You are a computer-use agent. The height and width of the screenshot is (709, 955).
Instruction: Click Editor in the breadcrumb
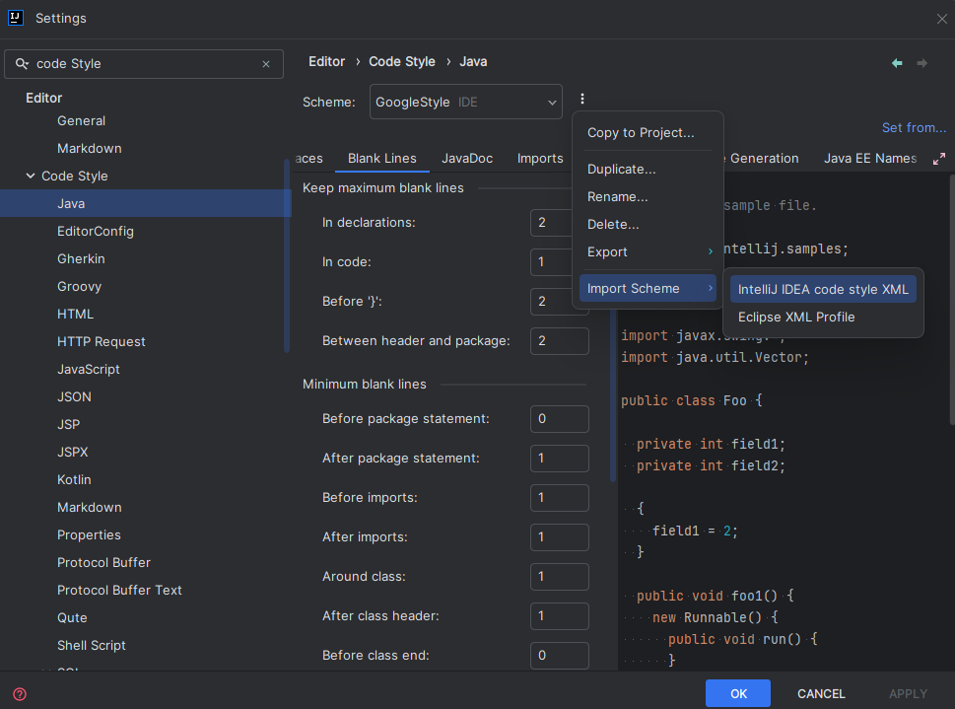coord(326,61)
